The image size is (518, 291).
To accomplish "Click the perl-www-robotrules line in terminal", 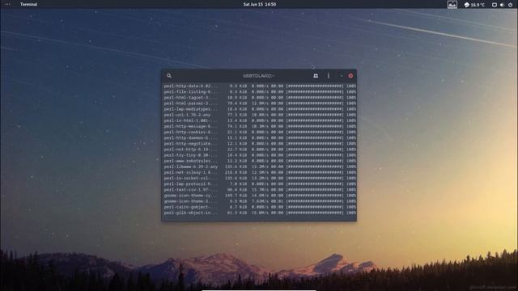I will tap(260, 161).
